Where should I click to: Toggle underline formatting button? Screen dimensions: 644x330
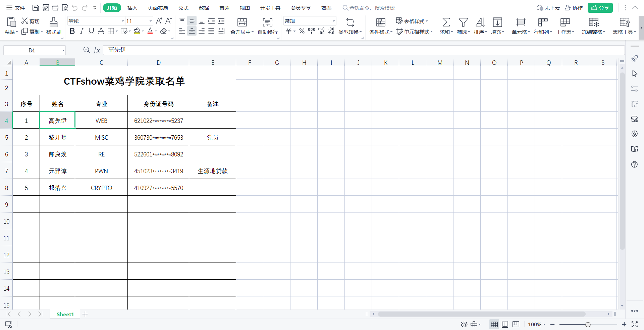pos(91,31)
